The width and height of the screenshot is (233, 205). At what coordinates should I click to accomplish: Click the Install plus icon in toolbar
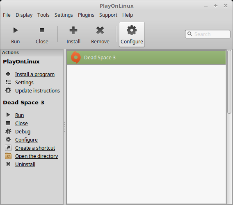click(73, 30)
